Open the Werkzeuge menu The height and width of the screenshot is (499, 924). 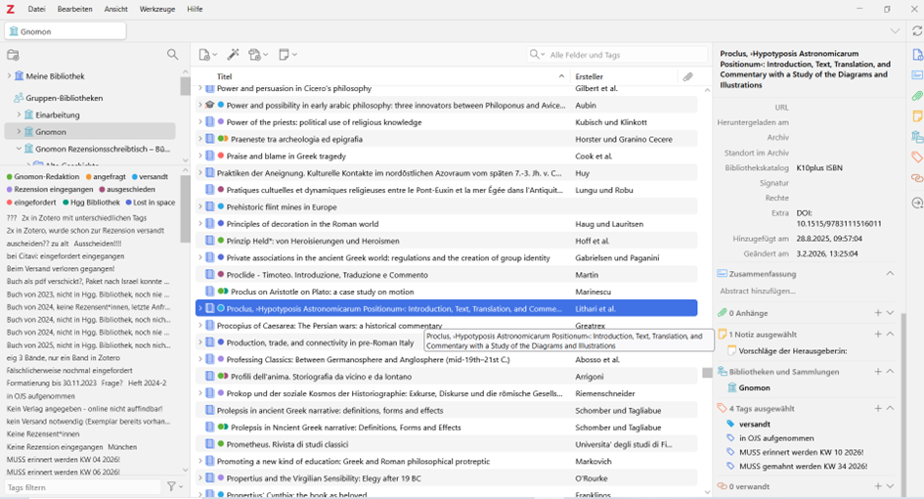click(157, 9)
